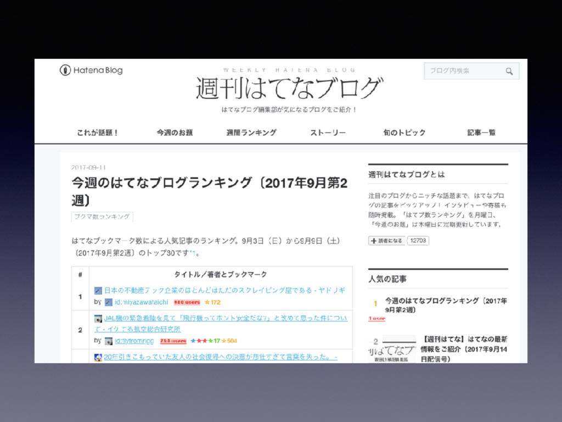The height and width of the screenshot is (422, 562).
Task: Open the article 20年引きこもっていた友人
Action: pos(221,357)
